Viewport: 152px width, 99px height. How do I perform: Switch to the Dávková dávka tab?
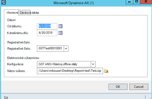click(x=29, y=13)
